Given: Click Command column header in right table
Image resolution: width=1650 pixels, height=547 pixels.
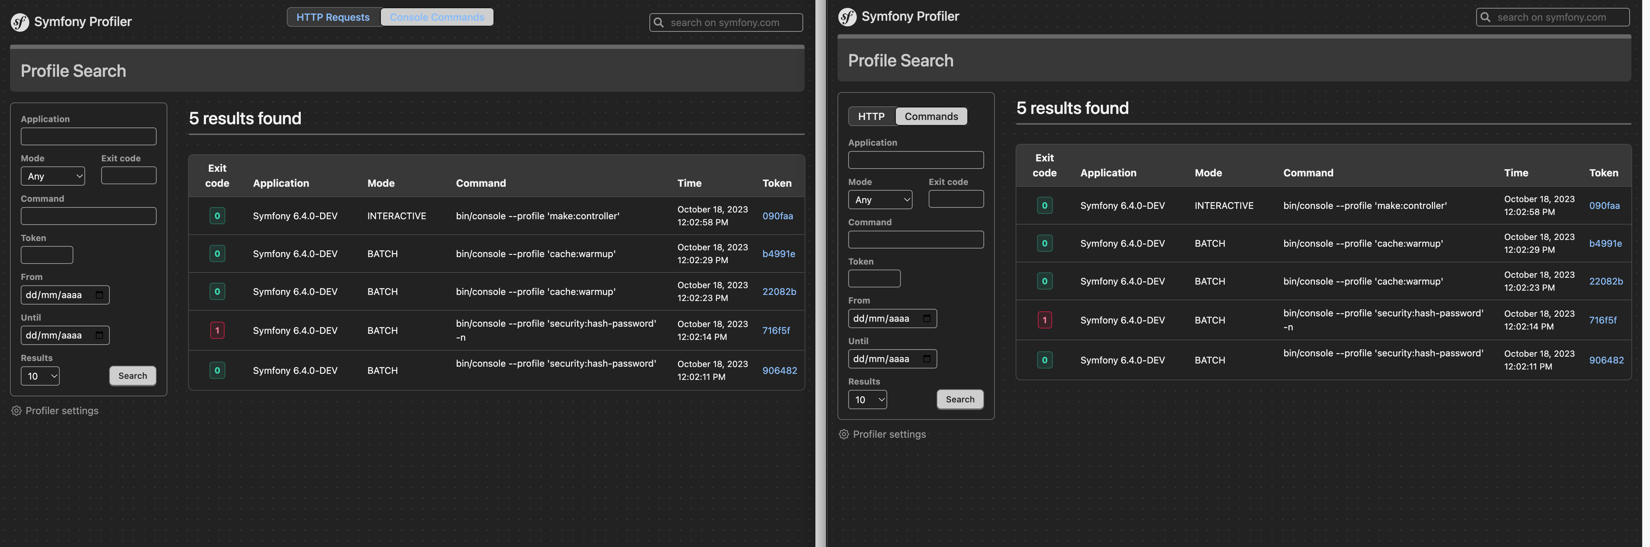Looking at the screenshot, I should tap(1308, 173).
